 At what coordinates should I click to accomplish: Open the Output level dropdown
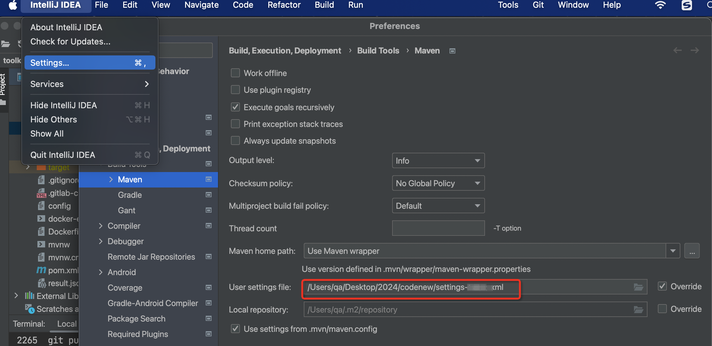[x=438, y=160]
